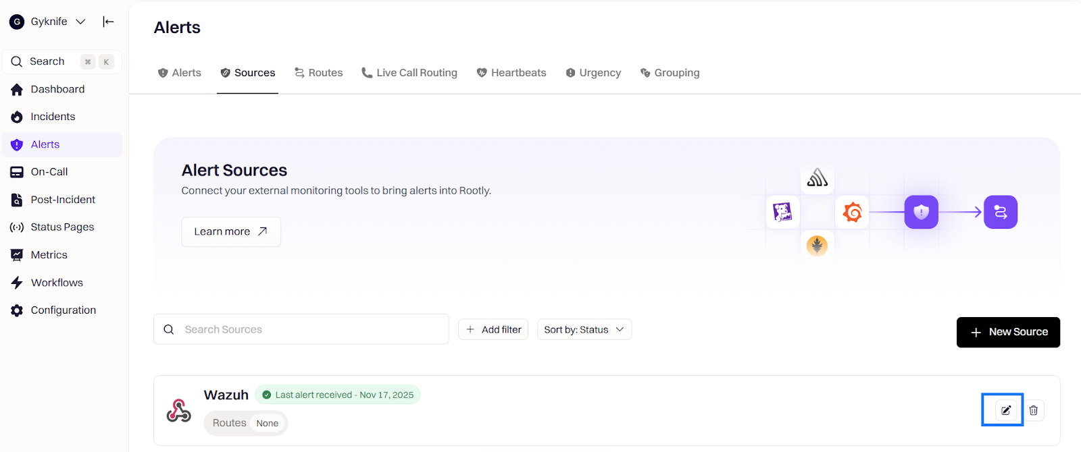Go to Workflows in the sidebar
The width and height of the screenshot is (1081, 452).
[x=62, y=283]
